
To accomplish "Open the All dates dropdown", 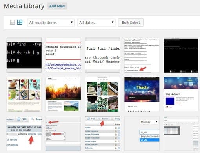I will pyautogui.click(x=96, y=23).
